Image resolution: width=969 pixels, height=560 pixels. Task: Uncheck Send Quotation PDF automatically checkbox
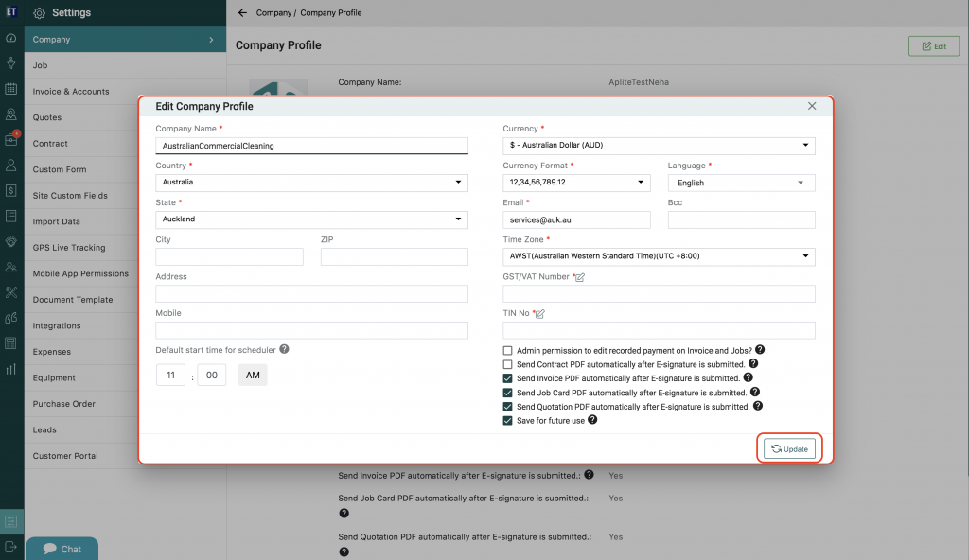pos(507,407)
